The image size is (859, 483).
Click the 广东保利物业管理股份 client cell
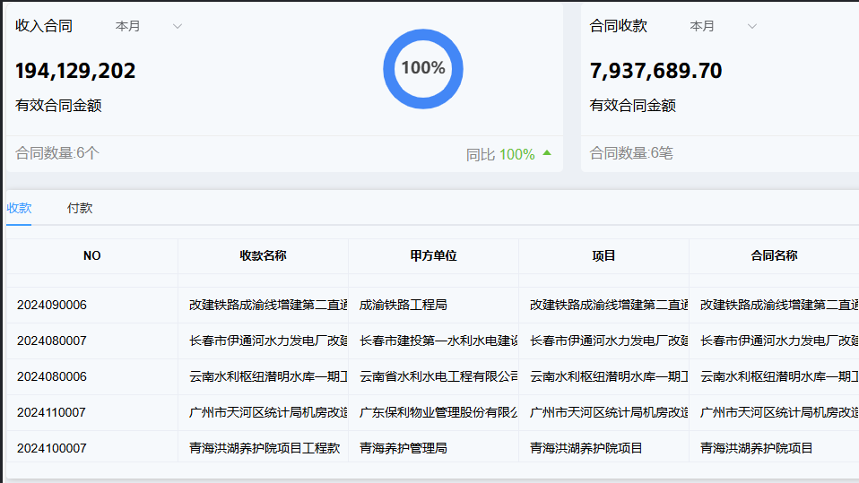pyautogui.click(x=433, y=412)
